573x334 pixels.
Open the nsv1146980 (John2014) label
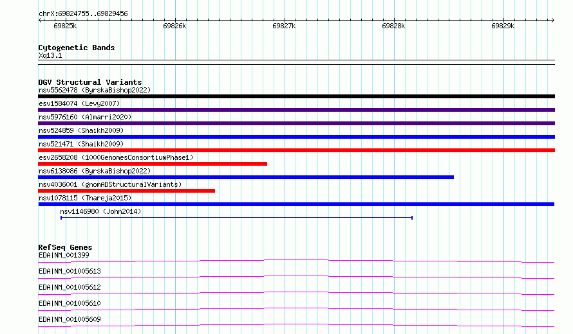click(x=100, y=211)
